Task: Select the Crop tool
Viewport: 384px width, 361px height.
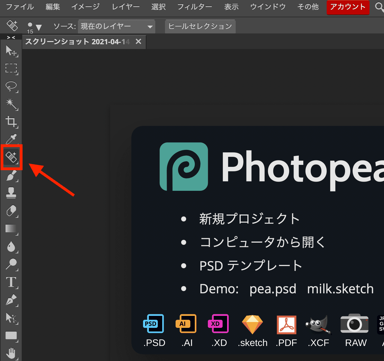Action: (11, 121)
